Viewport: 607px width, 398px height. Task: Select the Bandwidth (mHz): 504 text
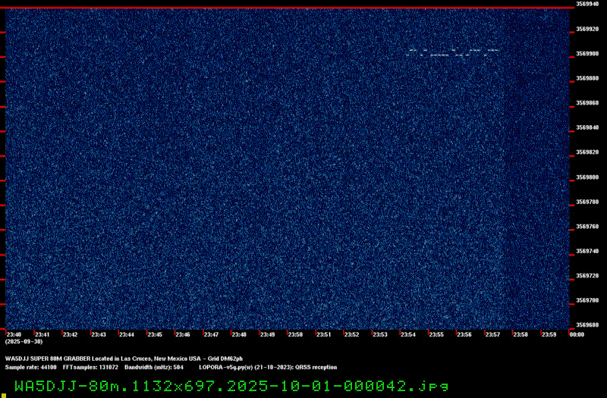[x=154, y=367]
